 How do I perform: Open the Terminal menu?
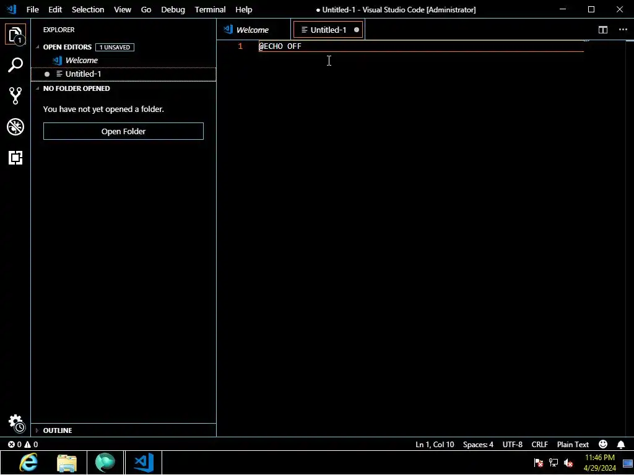point(211,9)
